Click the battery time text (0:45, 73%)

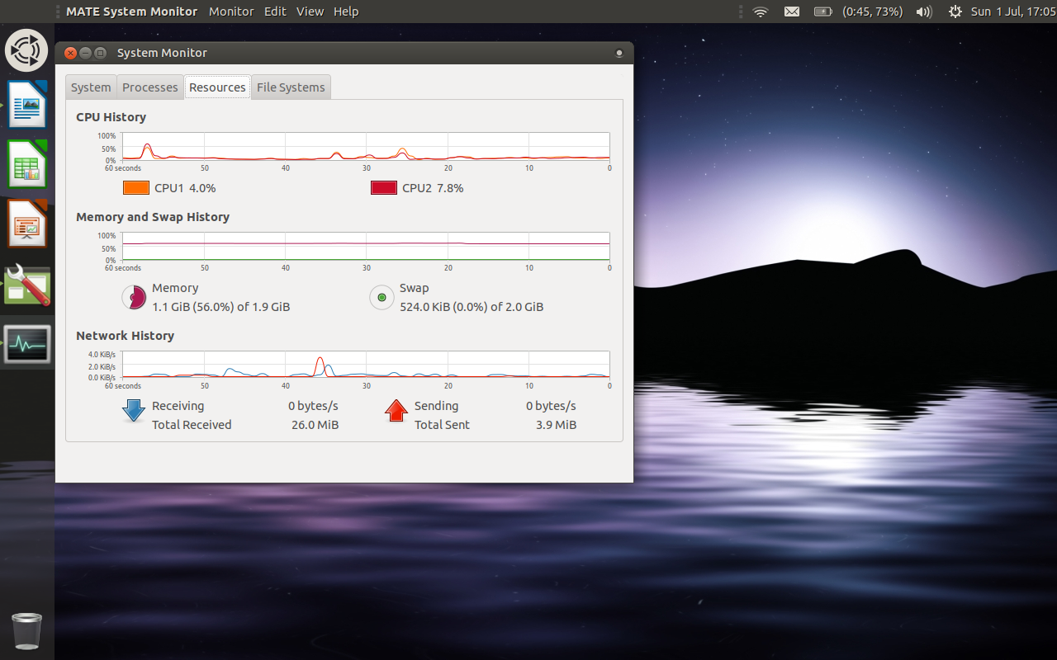[873, 12]
